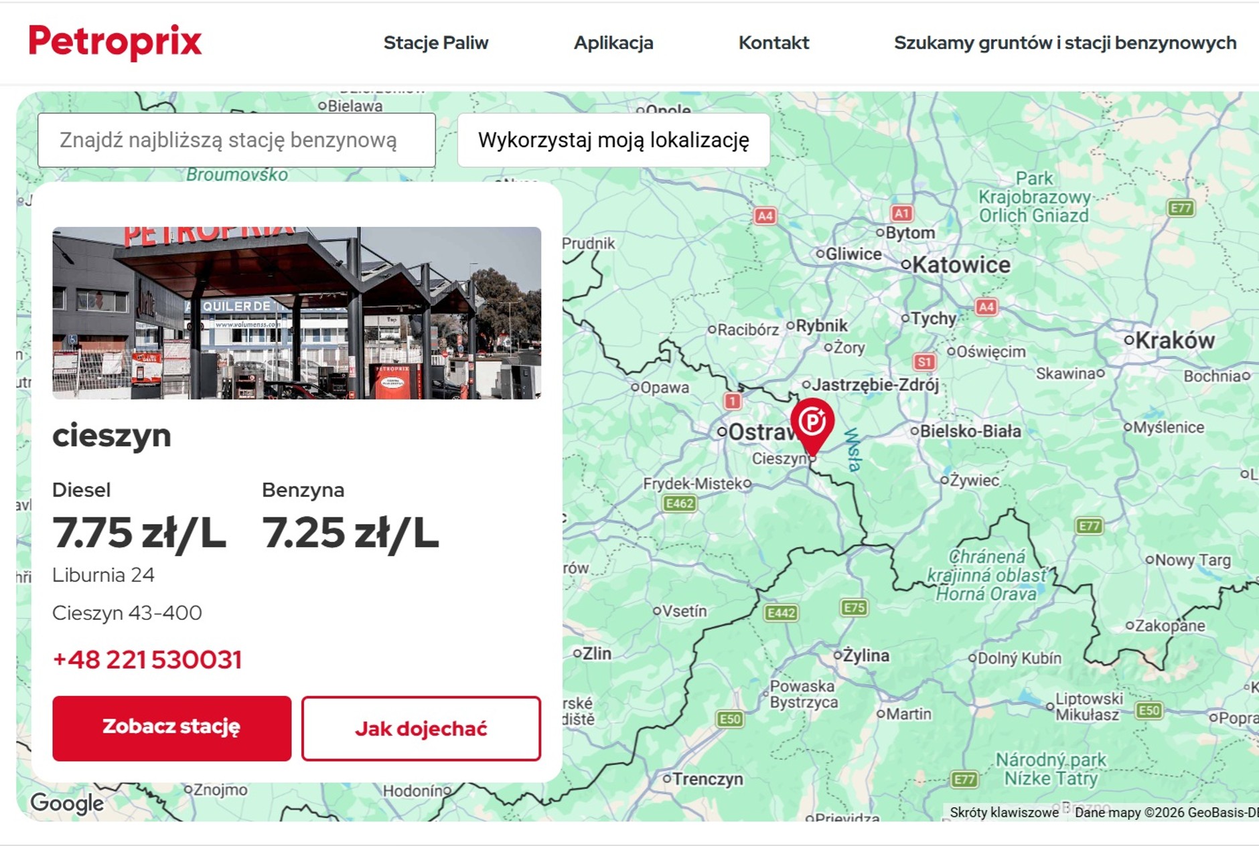
Task: Click the Petroprix station map pin
Action: 812,428
